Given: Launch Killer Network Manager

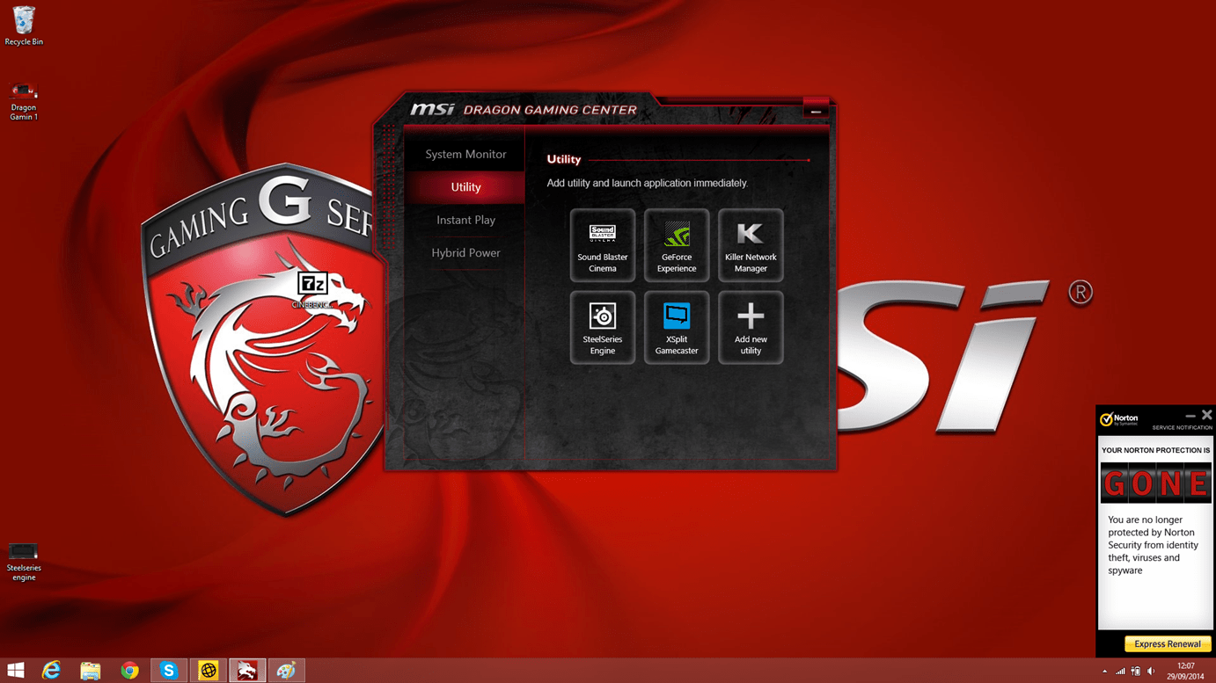Looking at the screenshot, I should coord(751,245).
